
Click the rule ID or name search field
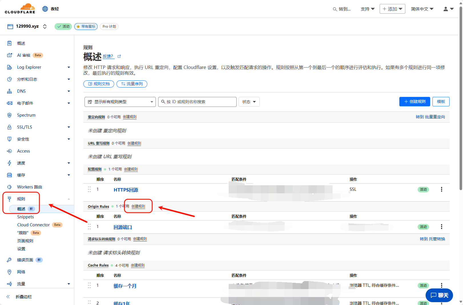[198, 102]
